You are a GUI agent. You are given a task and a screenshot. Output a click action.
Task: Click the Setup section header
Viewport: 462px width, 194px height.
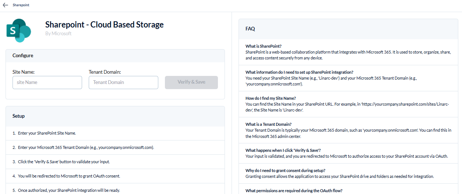coord(115,116)
